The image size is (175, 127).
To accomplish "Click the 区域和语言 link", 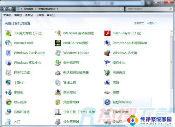I will point(22,112).
